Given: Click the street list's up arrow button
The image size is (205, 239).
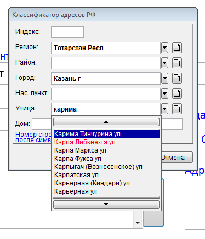Looking at the screenshot, I should point(106,122).
